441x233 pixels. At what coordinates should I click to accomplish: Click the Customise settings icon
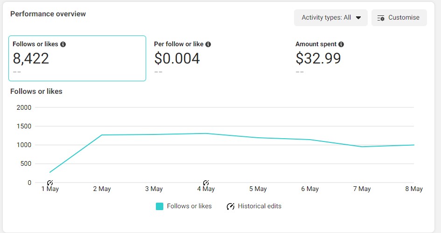381,18
